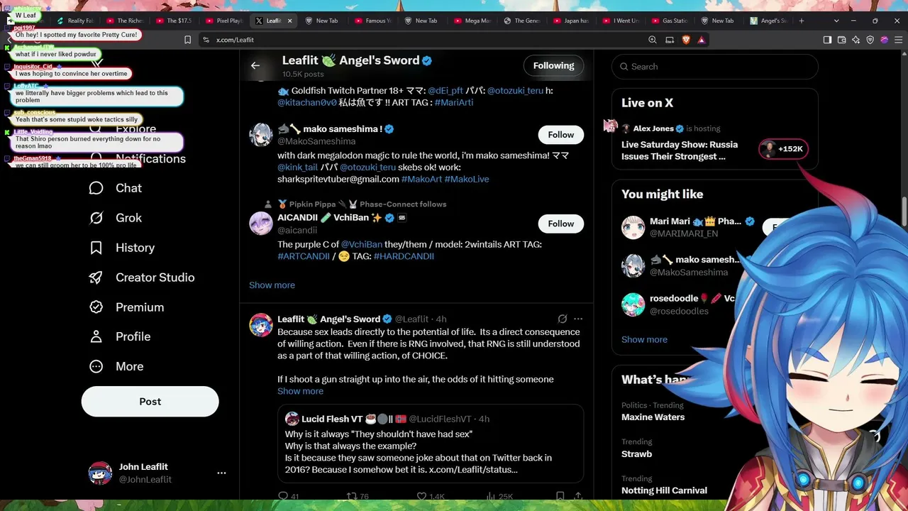
Task: Click the Following button on Leaflit profile
Action: [x=553, y=65]
